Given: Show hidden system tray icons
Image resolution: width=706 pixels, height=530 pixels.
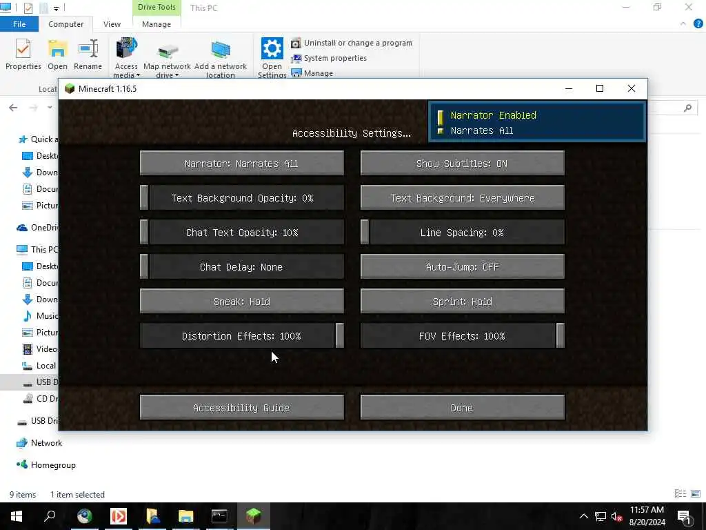Looking at the screenshot, I should (x=583, y=516).
